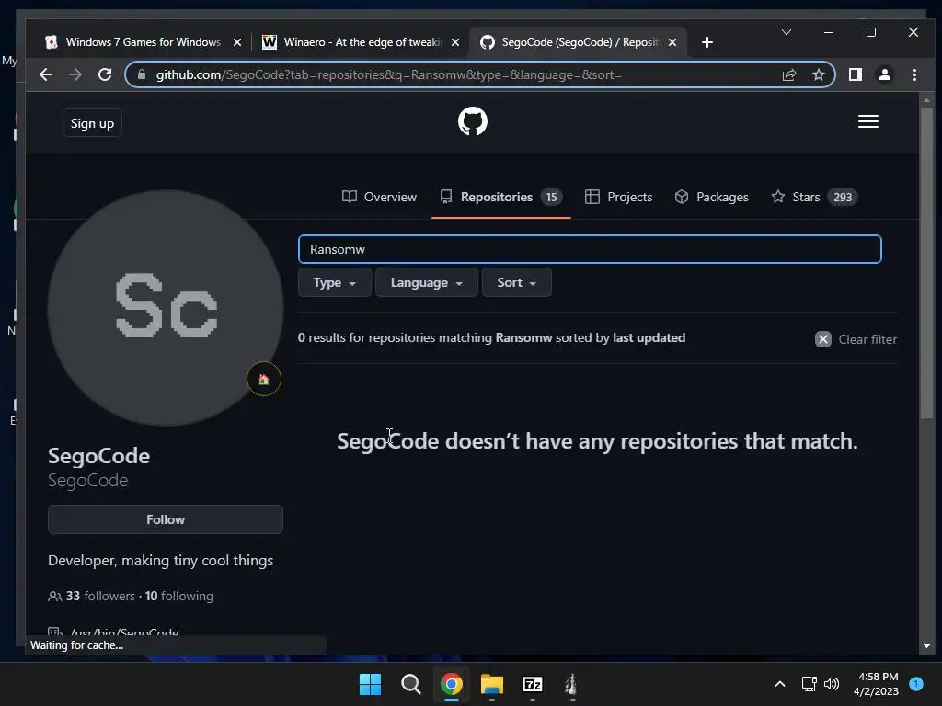Open a new tab with plus button
This screenshot has height=706, width=942.
click(x=707, y=42)
